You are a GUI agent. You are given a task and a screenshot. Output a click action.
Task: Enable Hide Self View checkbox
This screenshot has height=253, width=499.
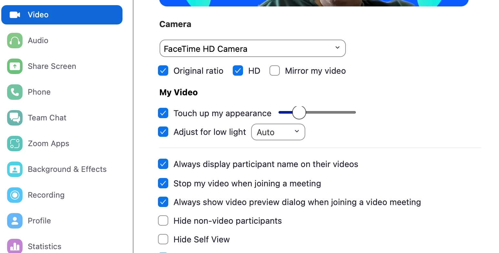pyautogui.click(x=163, y=239)
